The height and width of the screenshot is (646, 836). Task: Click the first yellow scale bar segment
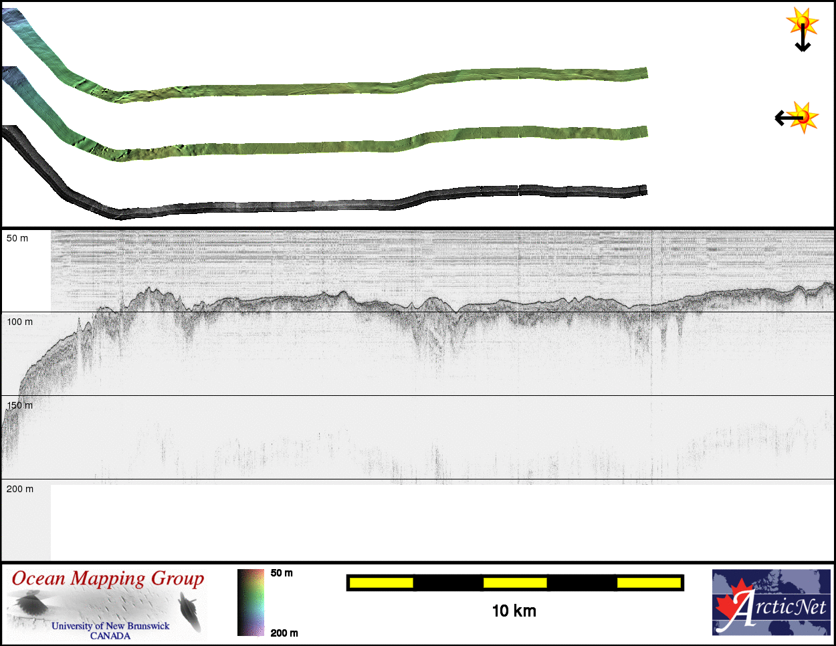tap(381, 582)
